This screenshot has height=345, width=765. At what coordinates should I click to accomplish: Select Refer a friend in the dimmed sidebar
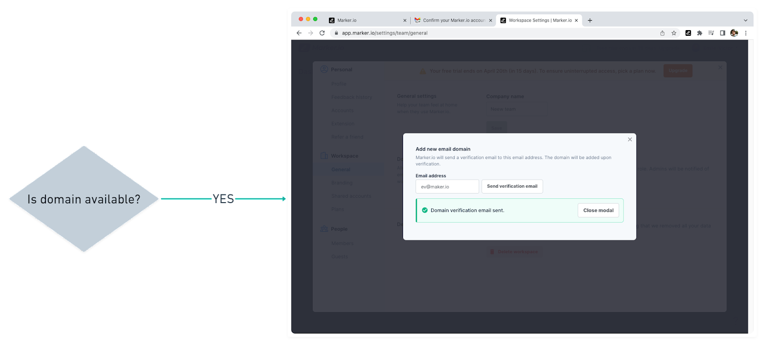[347, 137]
